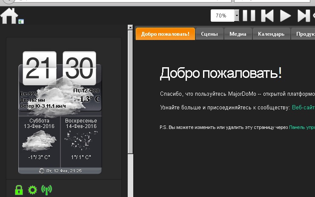Click the Воскресенье forecast snow icon
315x197 pixels.
81,140
